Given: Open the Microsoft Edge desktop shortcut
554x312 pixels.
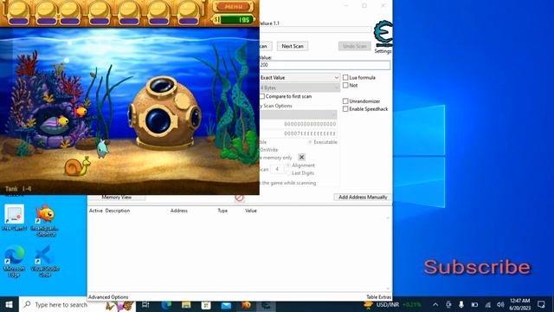Looking at the screenshot, I should pos(15,261).
